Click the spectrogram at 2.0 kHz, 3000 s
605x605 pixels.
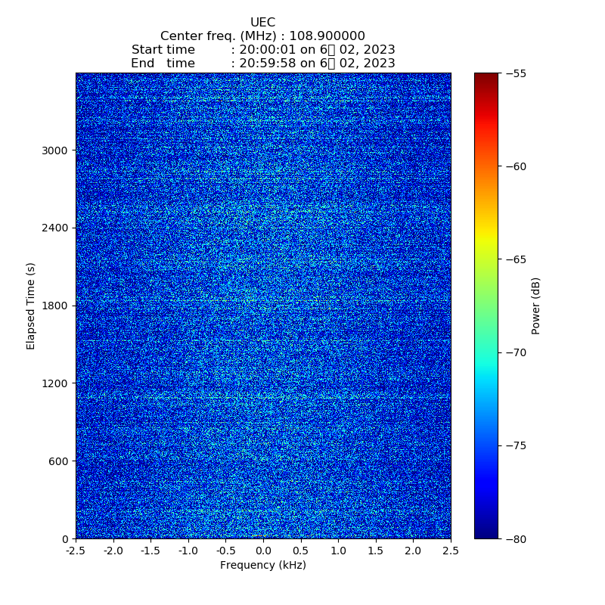click(x=413, y=150)
